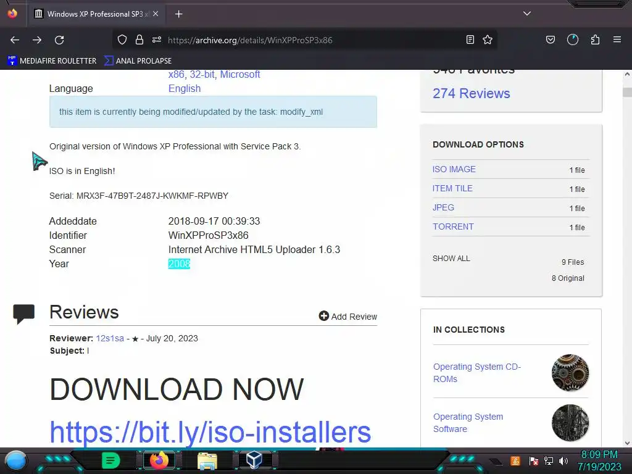Viewport: 632px width, 474px height.
Task: Open the taskbar clock and date
Action: tap(599, 460)
